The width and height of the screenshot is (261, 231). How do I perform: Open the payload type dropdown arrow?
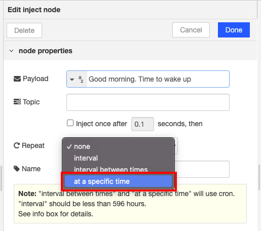(x=72, y=80)
